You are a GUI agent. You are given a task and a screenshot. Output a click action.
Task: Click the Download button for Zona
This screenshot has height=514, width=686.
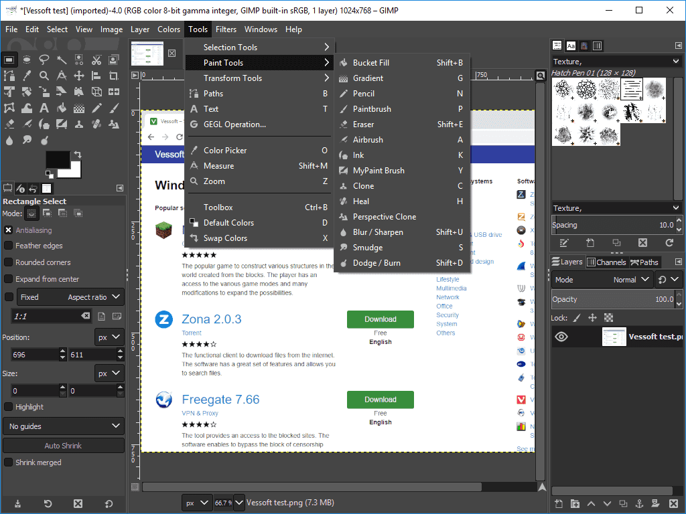tap(381, 319)
